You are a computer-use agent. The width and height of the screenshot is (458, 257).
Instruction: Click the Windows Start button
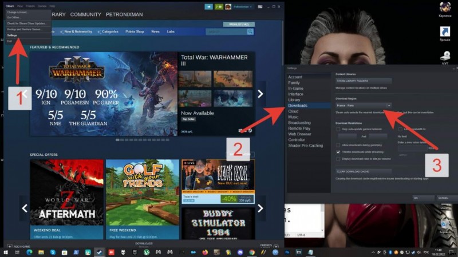tap(6, 252)
